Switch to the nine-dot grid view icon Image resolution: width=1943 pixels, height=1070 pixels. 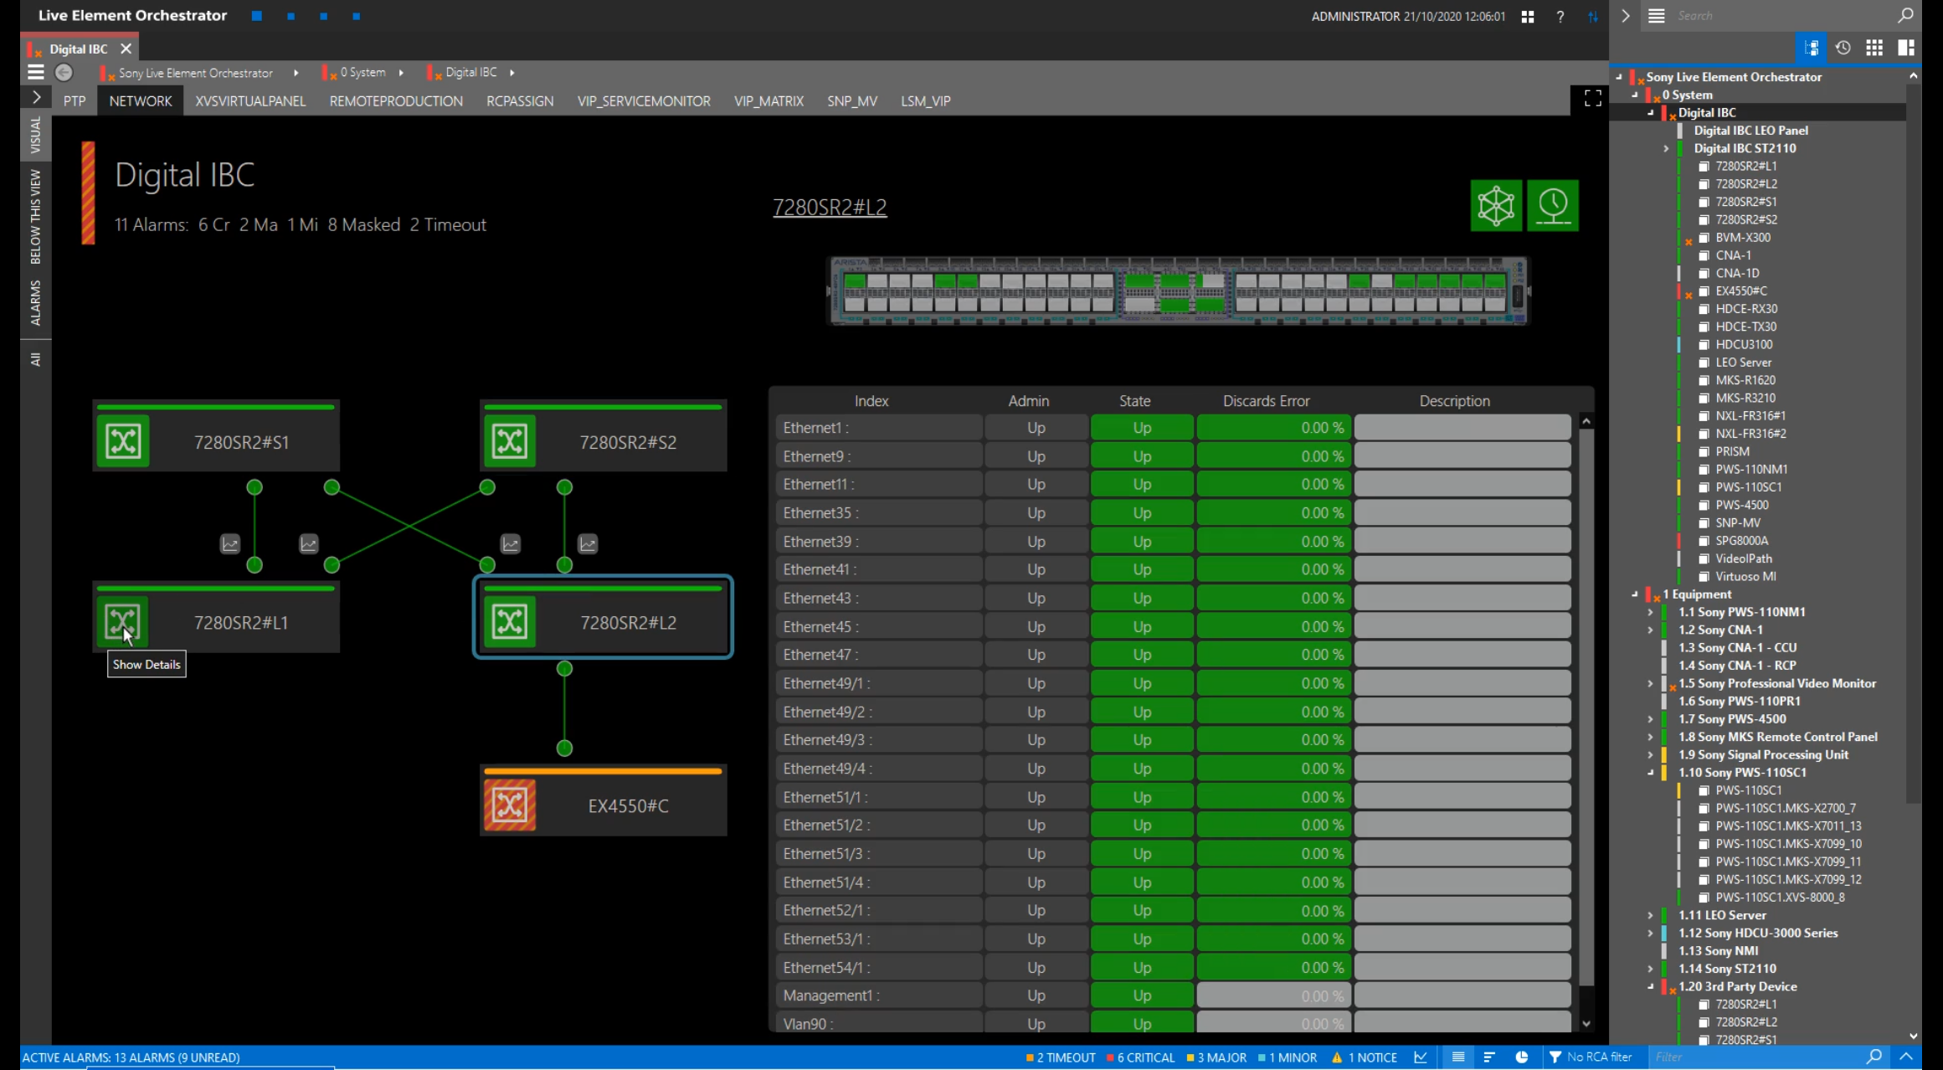(1874, 48)
